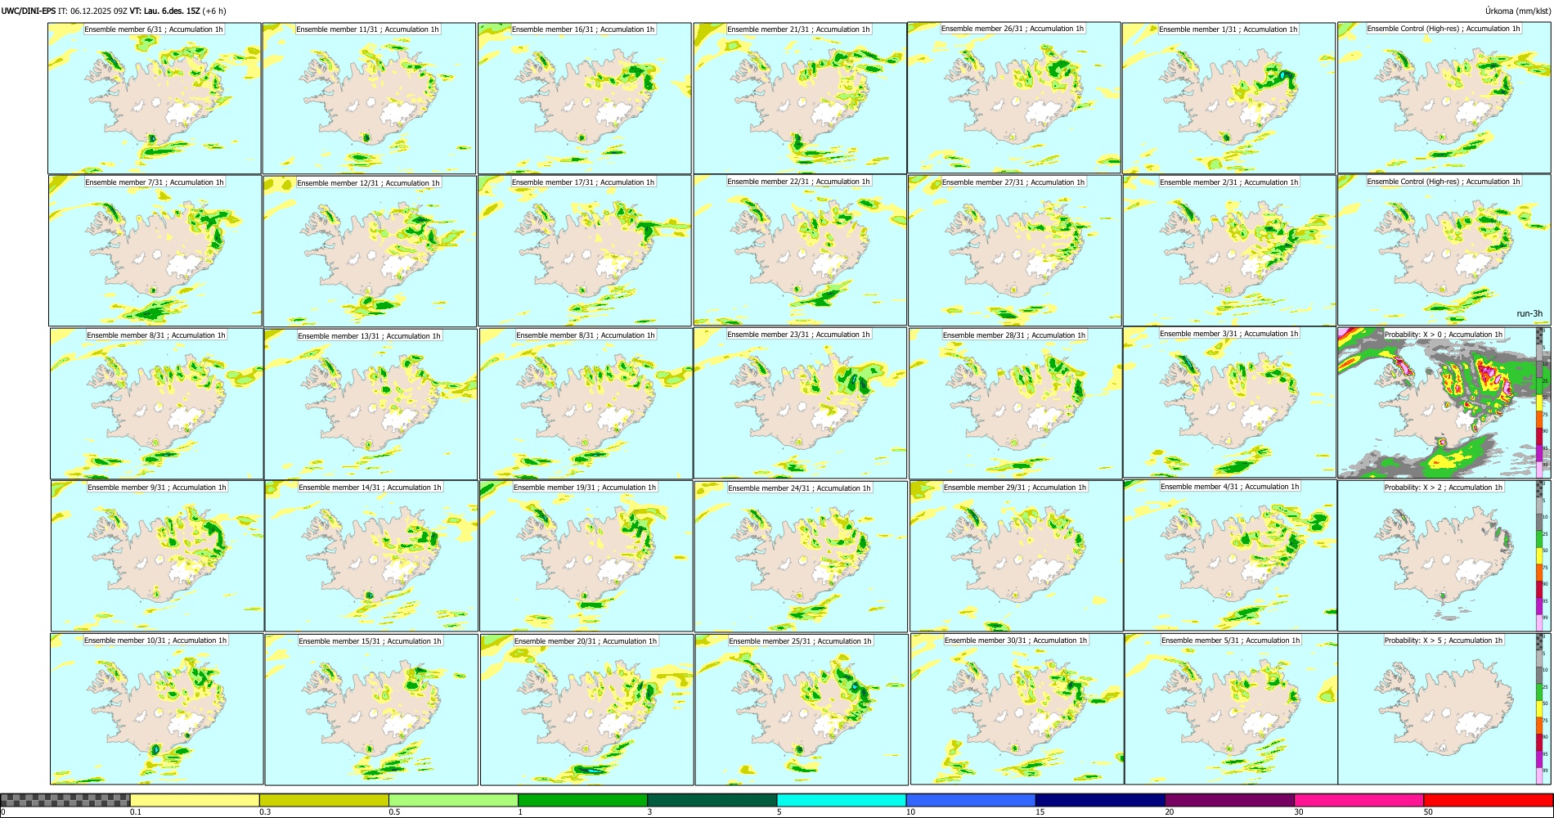Viewport: 1554px width, 818px height.
Task: View the Ensemble member 12/31 precipitation map
Action: click(370, 251)
